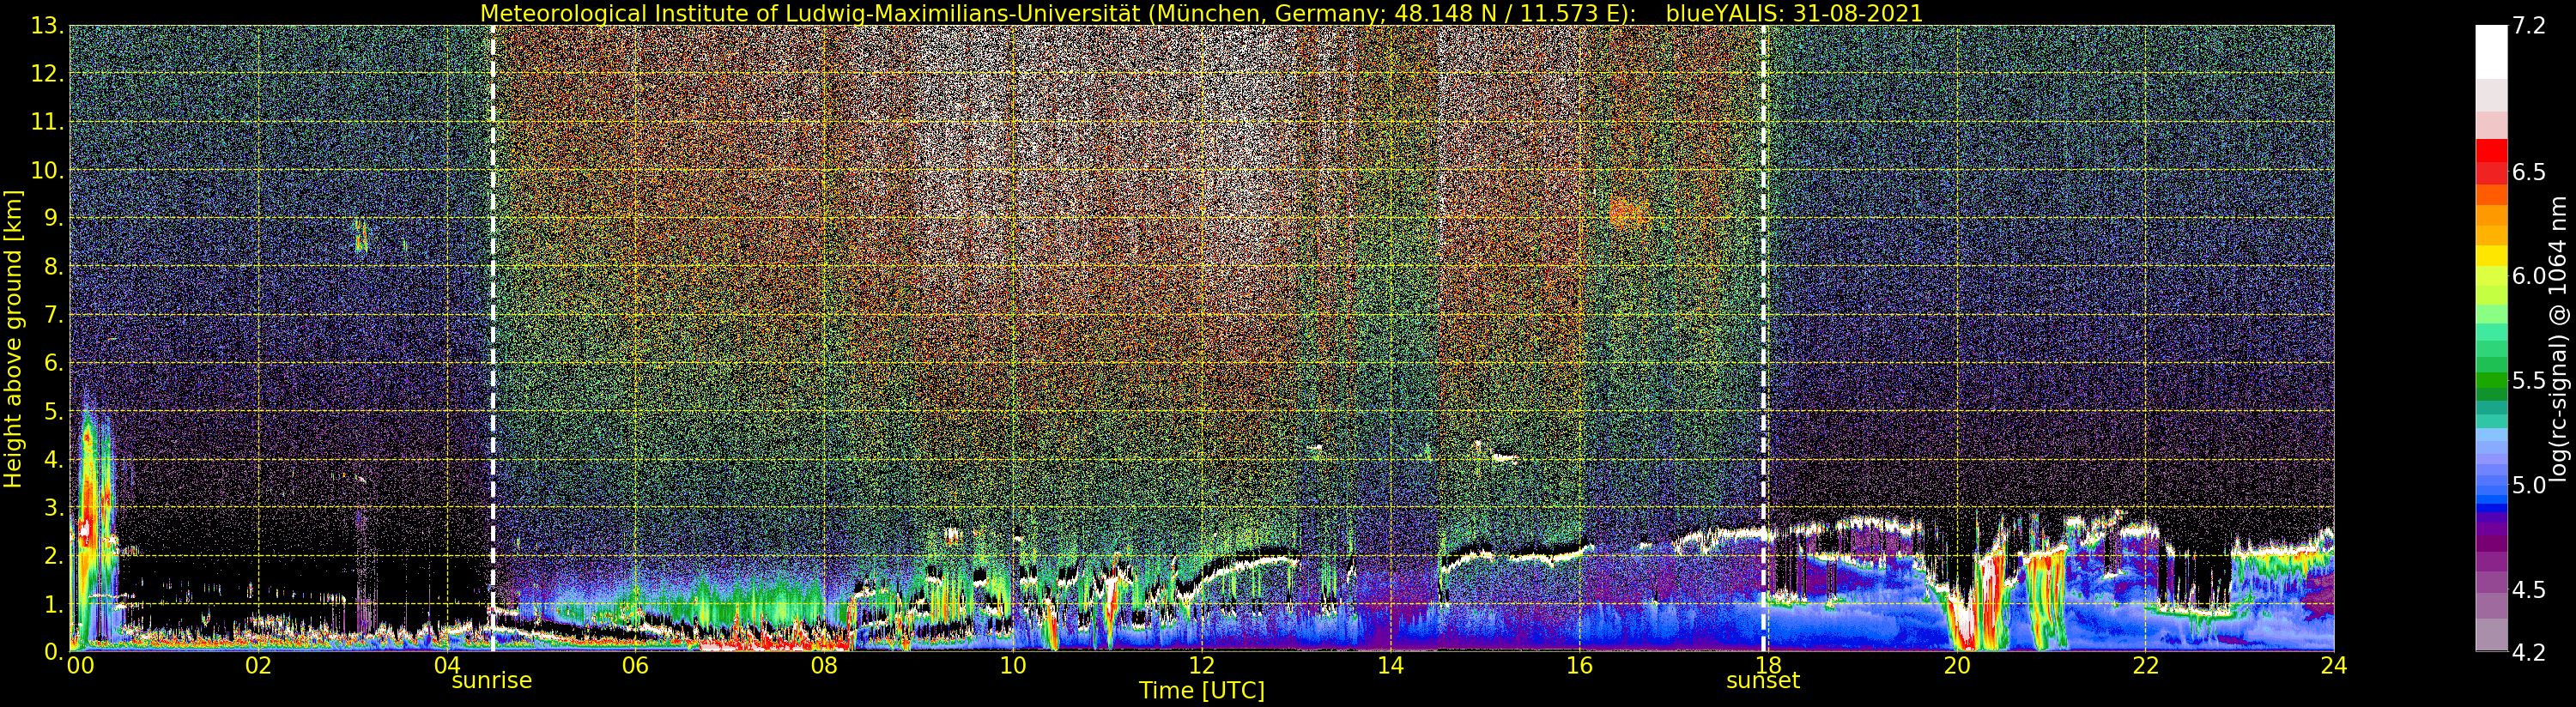The width and height of the screenshot is (2576, 707).
Task: Select the 20 tick on time axis
Action: [x=1956, y=665]
